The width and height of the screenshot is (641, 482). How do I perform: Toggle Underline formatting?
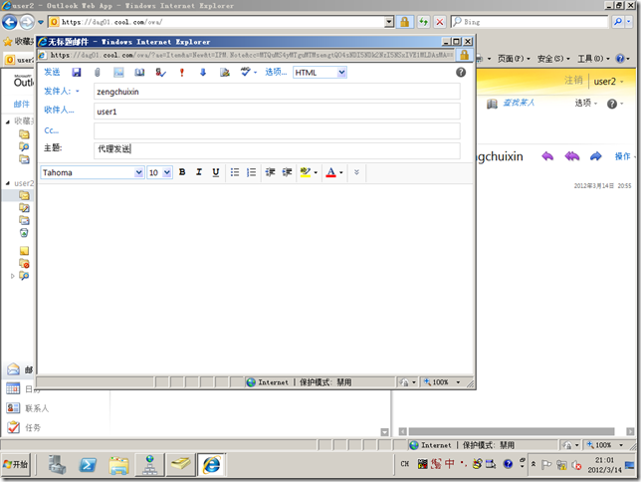[216, 172]
